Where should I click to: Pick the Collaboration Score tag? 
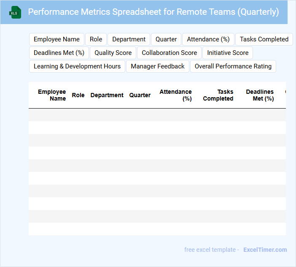point(169,53)
